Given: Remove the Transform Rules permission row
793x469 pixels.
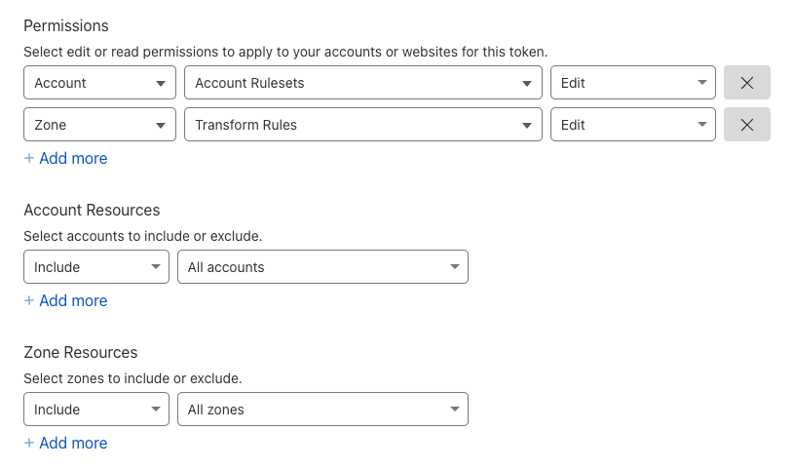Looking at the screenshot, I should click(746, 125).
